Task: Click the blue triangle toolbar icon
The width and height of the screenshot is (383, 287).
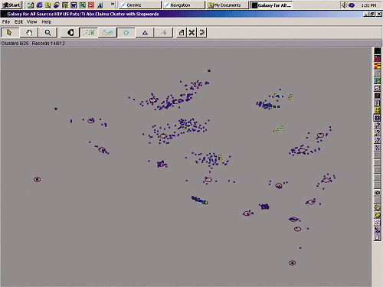Action: pyautogui.click(x=145, y=33)
